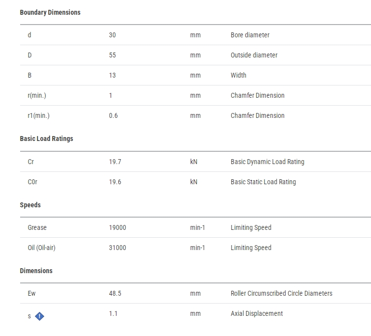Select the r1(min.) value 0.6
The height and width of the screenshot is (336, 371).
114,115
